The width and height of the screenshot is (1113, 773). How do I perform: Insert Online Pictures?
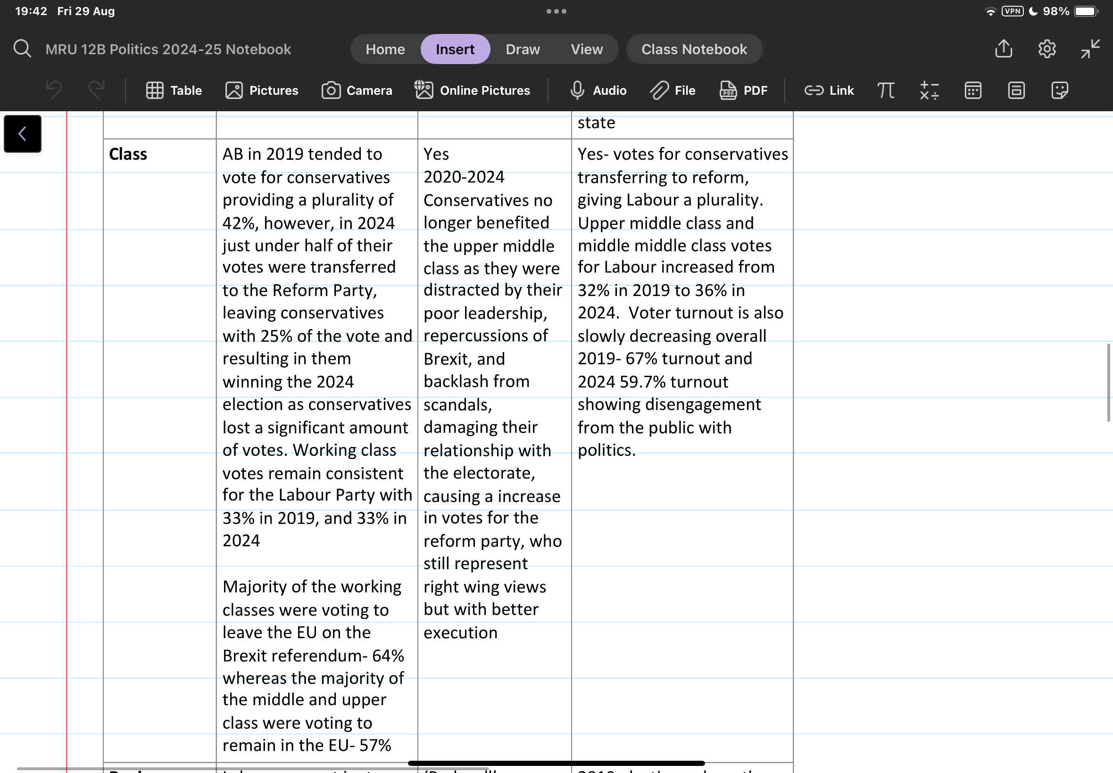pyautogui.click(x=473, y=90)
